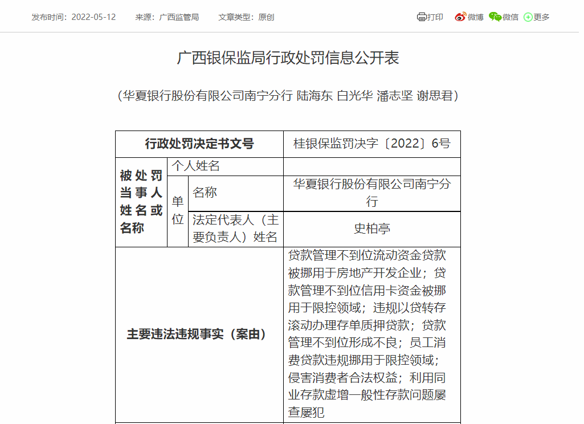584x424 pixels.
Task: Click source 广西监管局
Action: coord(179,17)
